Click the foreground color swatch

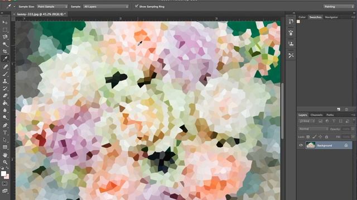point(3,174)
